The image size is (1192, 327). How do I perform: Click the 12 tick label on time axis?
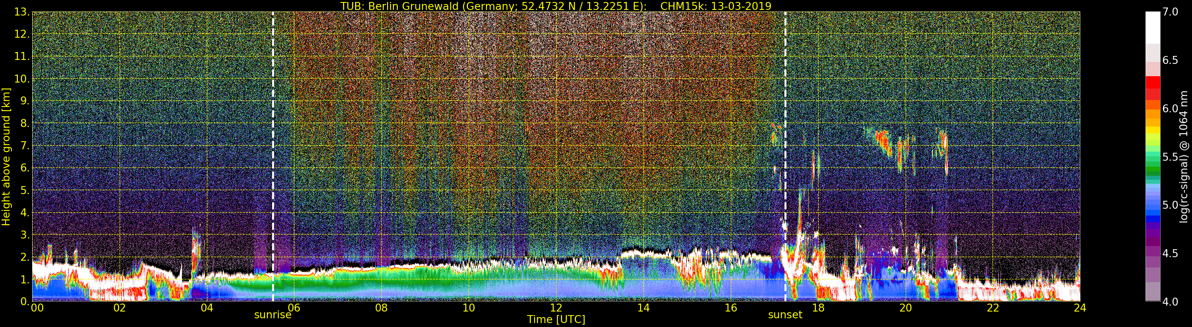[556, 308]
